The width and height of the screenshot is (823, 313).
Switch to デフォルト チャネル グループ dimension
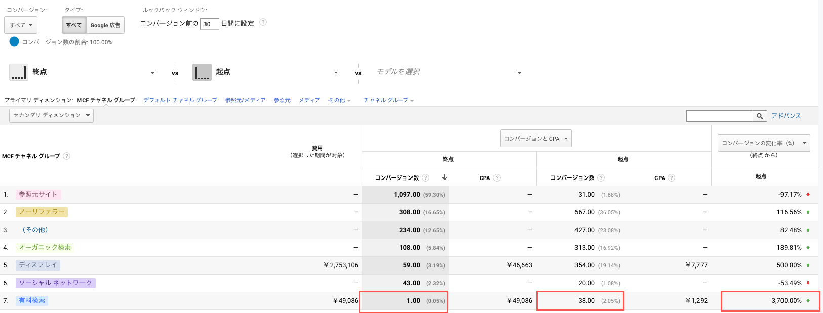click(x=180, y=100)
